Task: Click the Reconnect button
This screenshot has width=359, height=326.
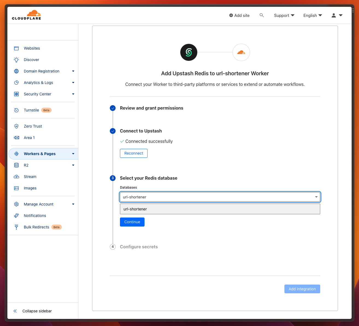Action: click(134, 153)
